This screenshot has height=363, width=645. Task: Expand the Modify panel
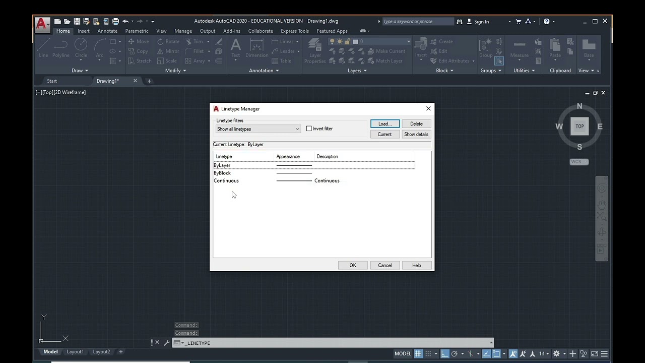pos(175,71)
